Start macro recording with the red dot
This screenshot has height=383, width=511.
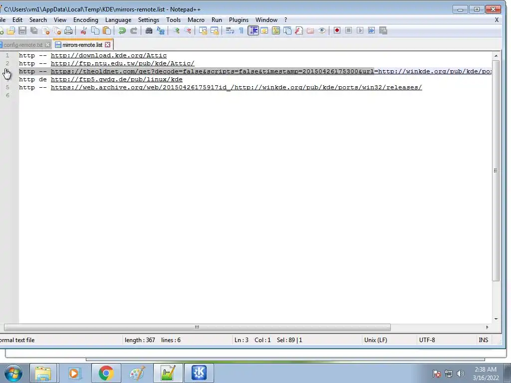click(337, 30)
